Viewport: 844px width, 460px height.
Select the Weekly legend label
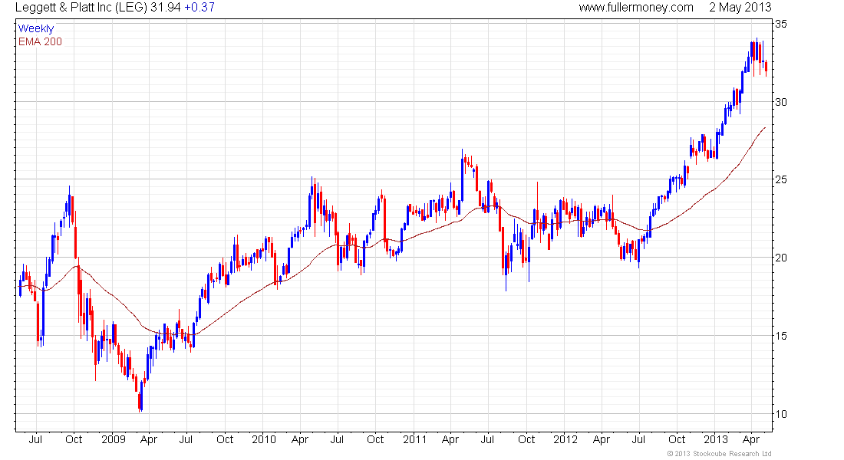(x=36, y=28)
